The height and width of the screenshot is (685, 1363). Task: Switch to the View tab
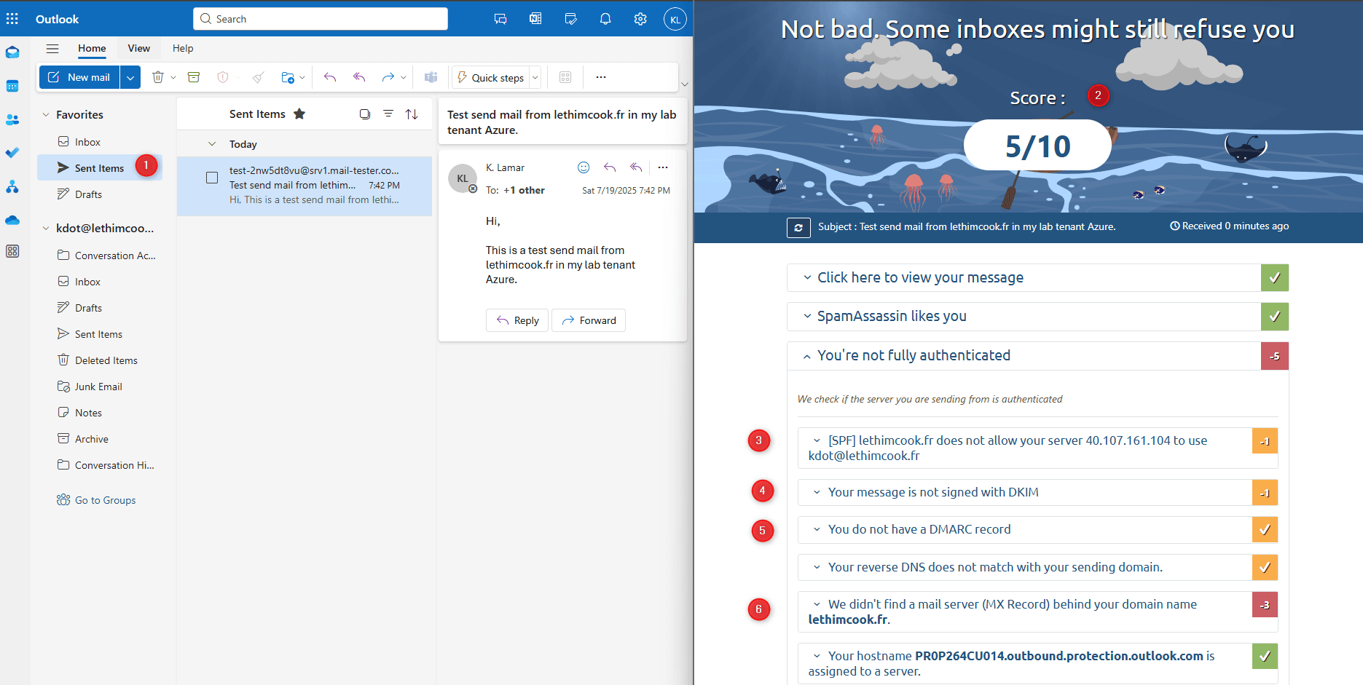point(138,49)
